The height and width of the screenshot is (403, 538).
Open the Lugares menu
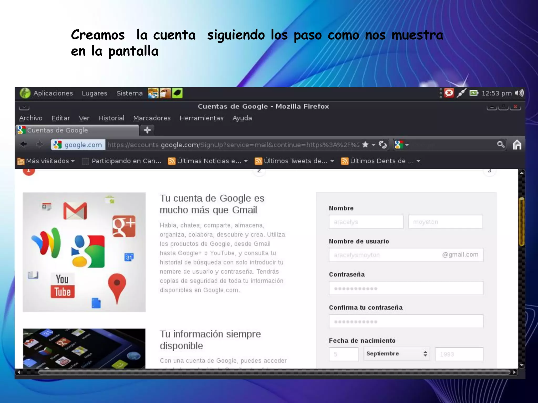(95, 93)
